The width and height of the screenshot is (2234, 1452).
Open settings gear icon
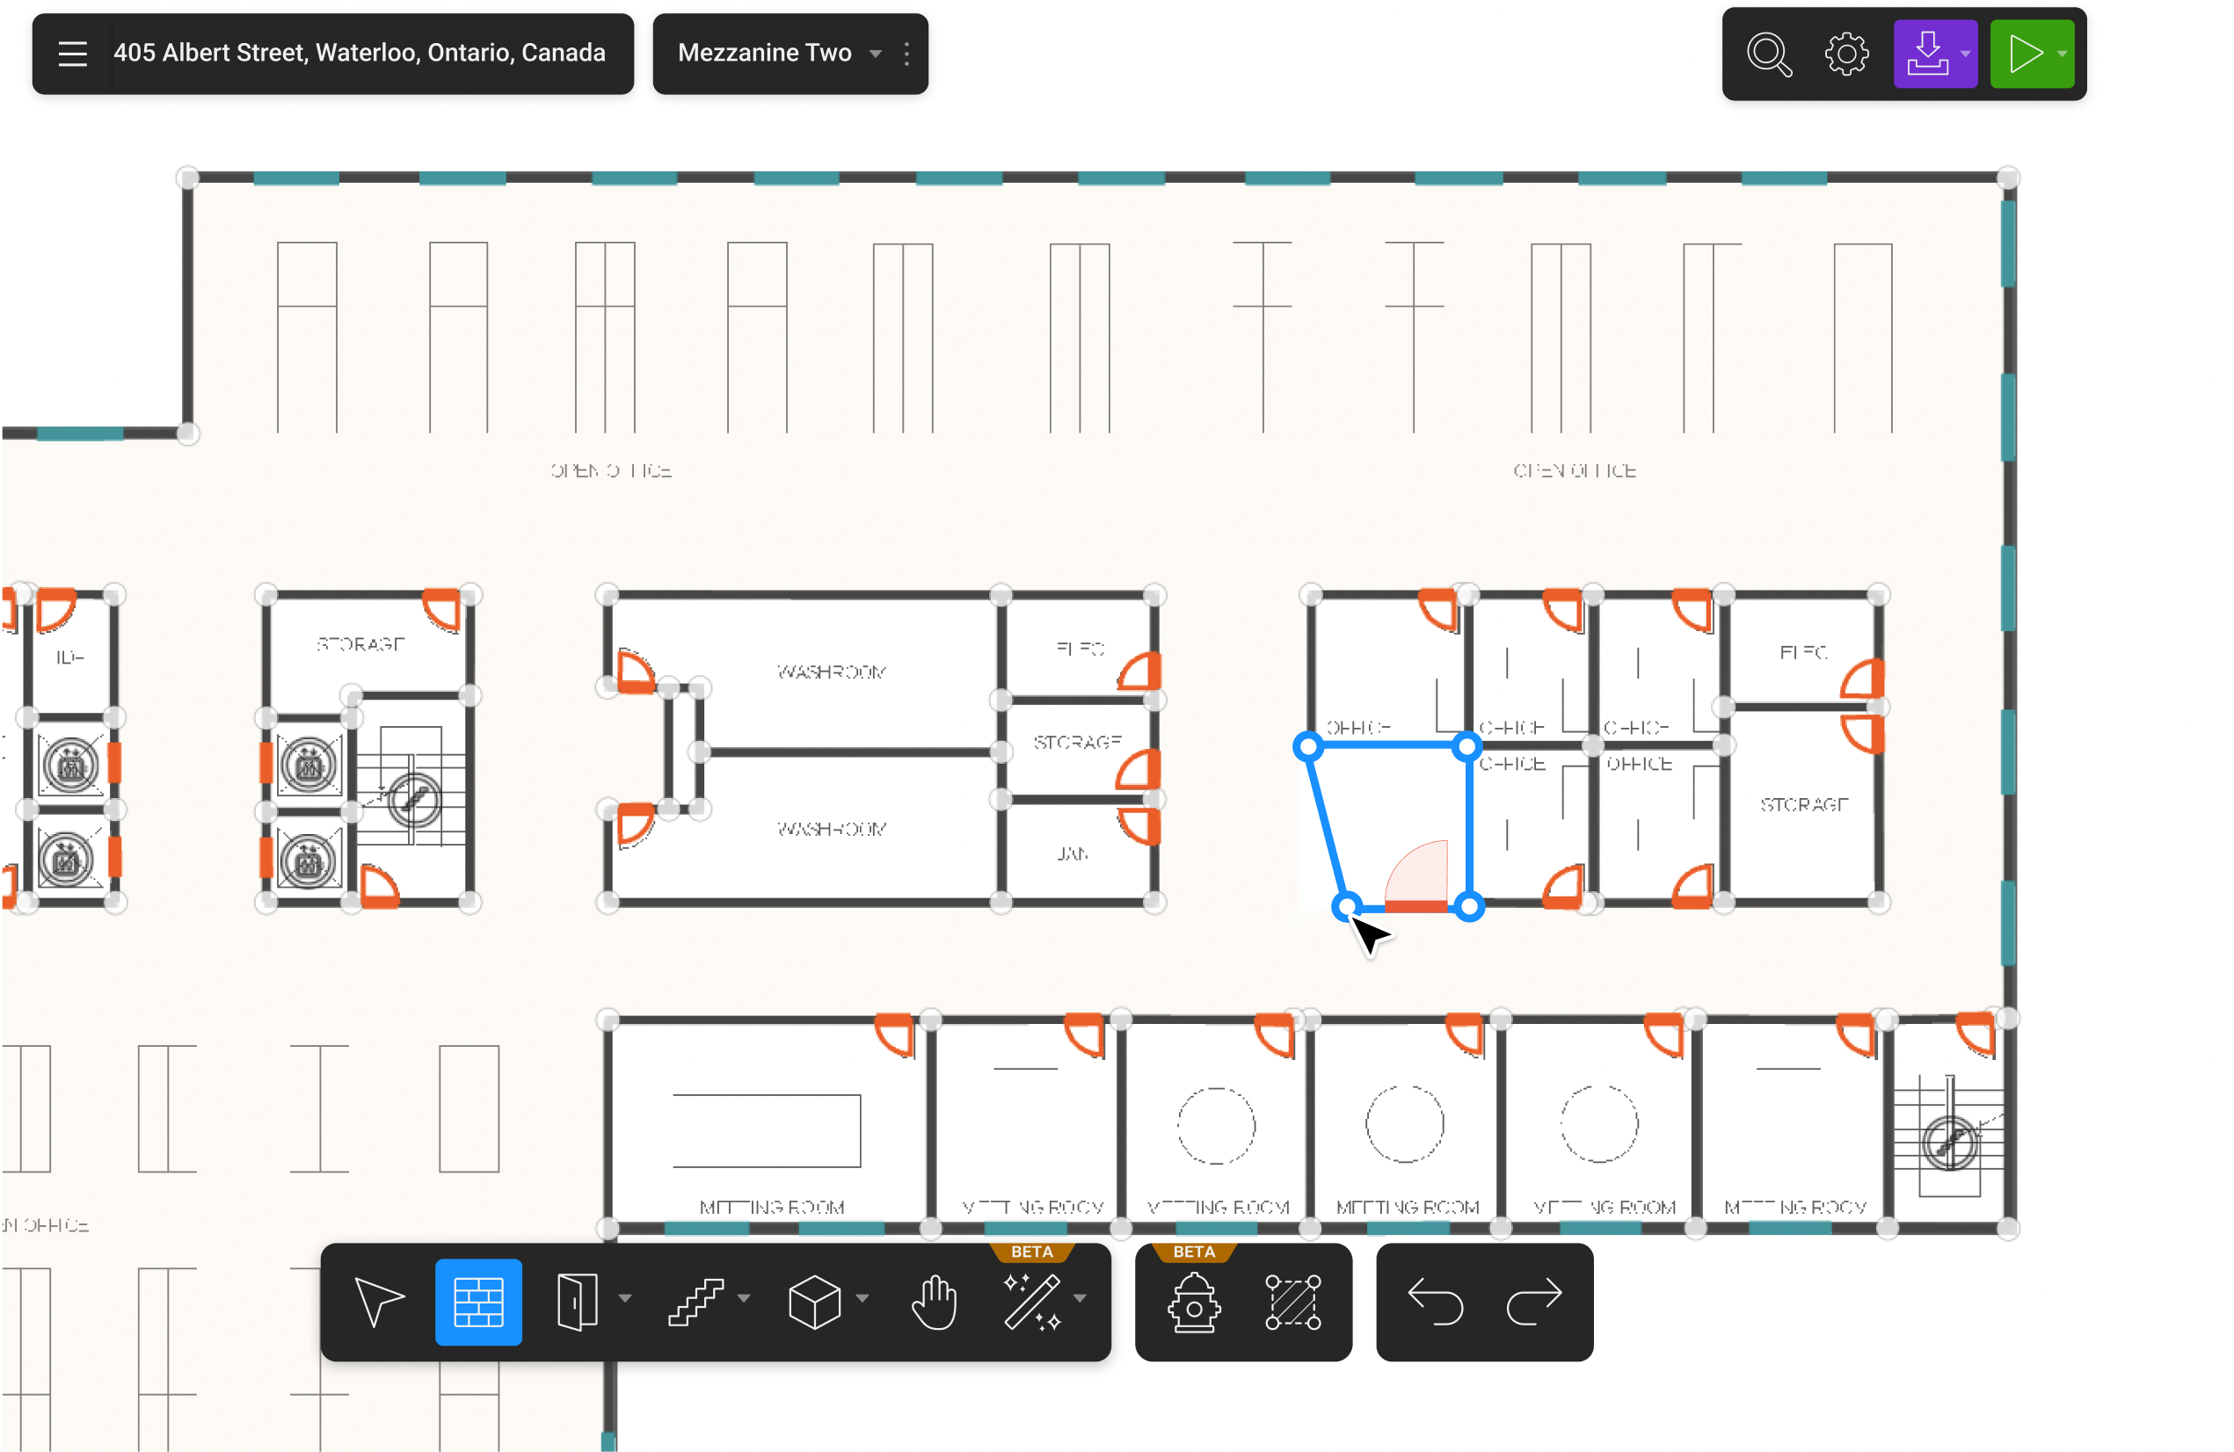(x=1845, y=54)
